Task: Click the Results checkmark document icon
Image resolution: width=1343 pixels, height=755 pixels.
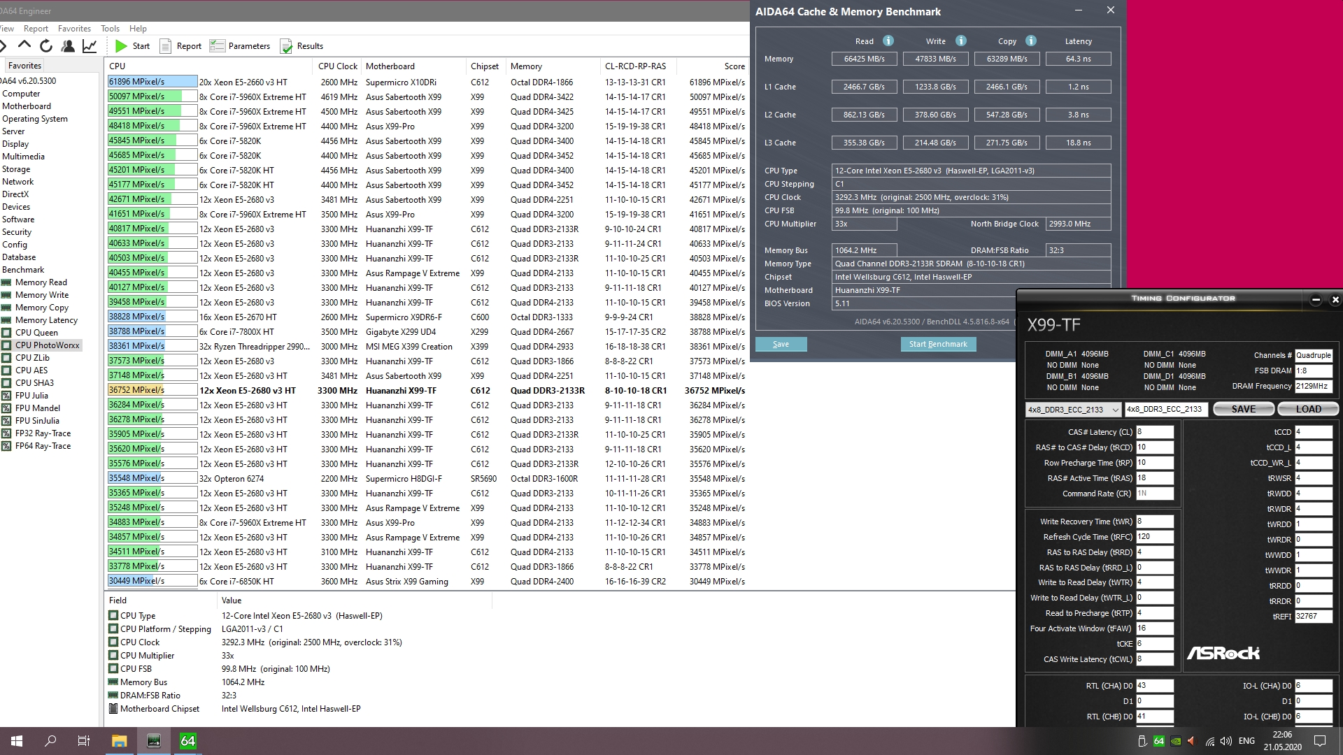Action: tap(286, 46)
